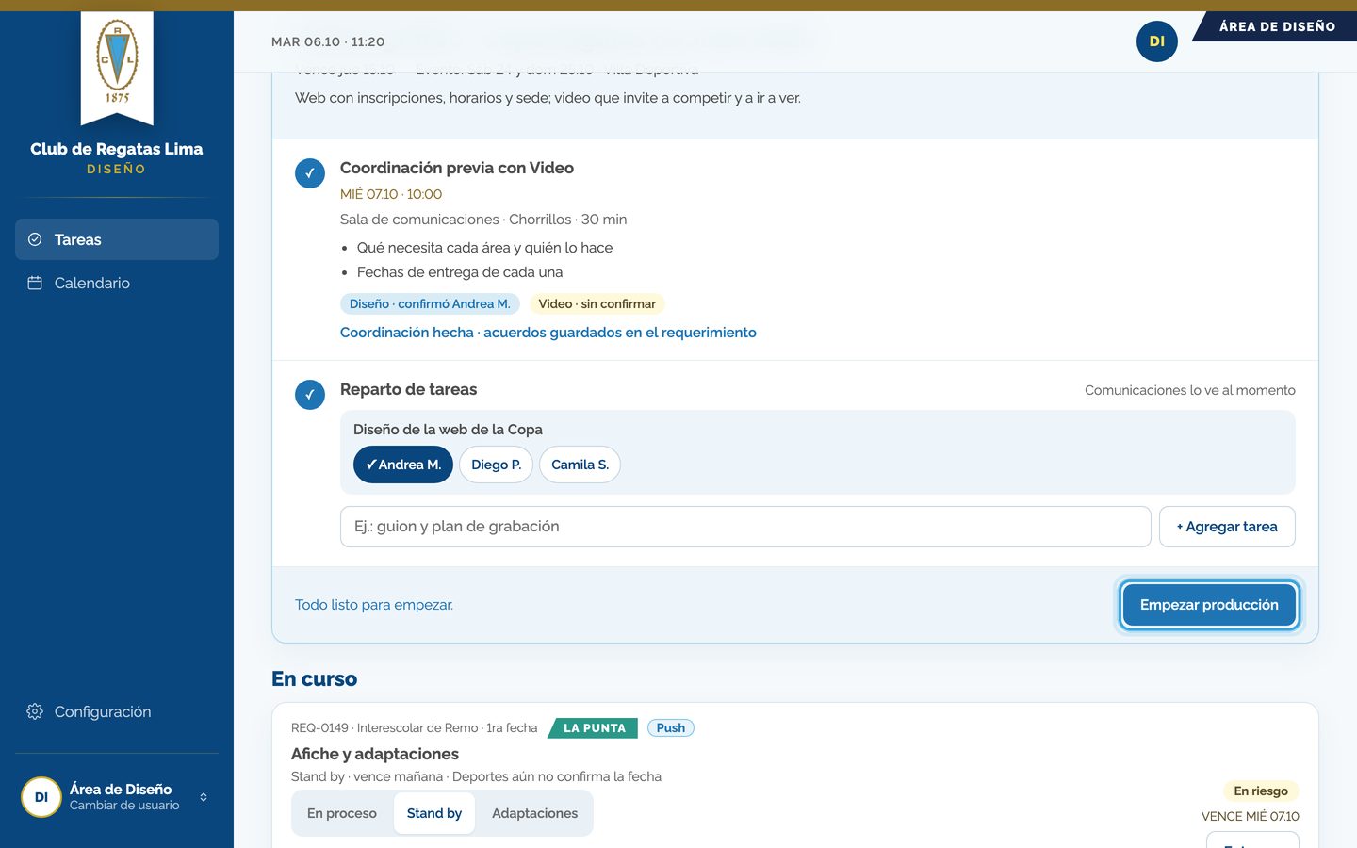Click the LA PUNTA sede badge
The image size is (1357, 848).
(x=594, y=728)
